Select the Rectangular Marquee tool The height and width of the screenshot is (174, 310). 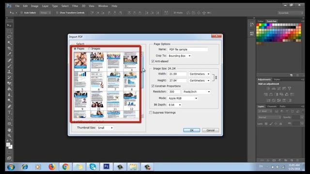9,31
